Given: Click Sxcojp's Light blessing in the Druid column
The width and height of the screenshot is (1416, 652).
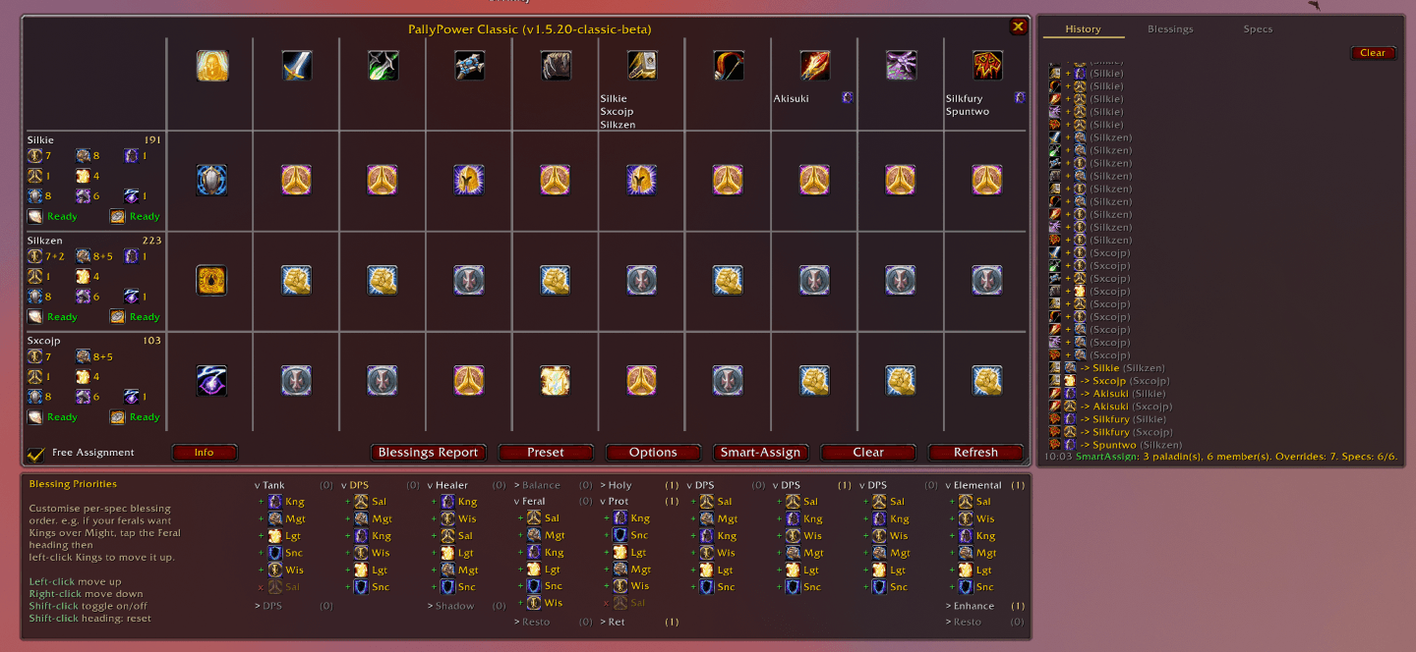Looking at the screenshot, I should 556,381.
